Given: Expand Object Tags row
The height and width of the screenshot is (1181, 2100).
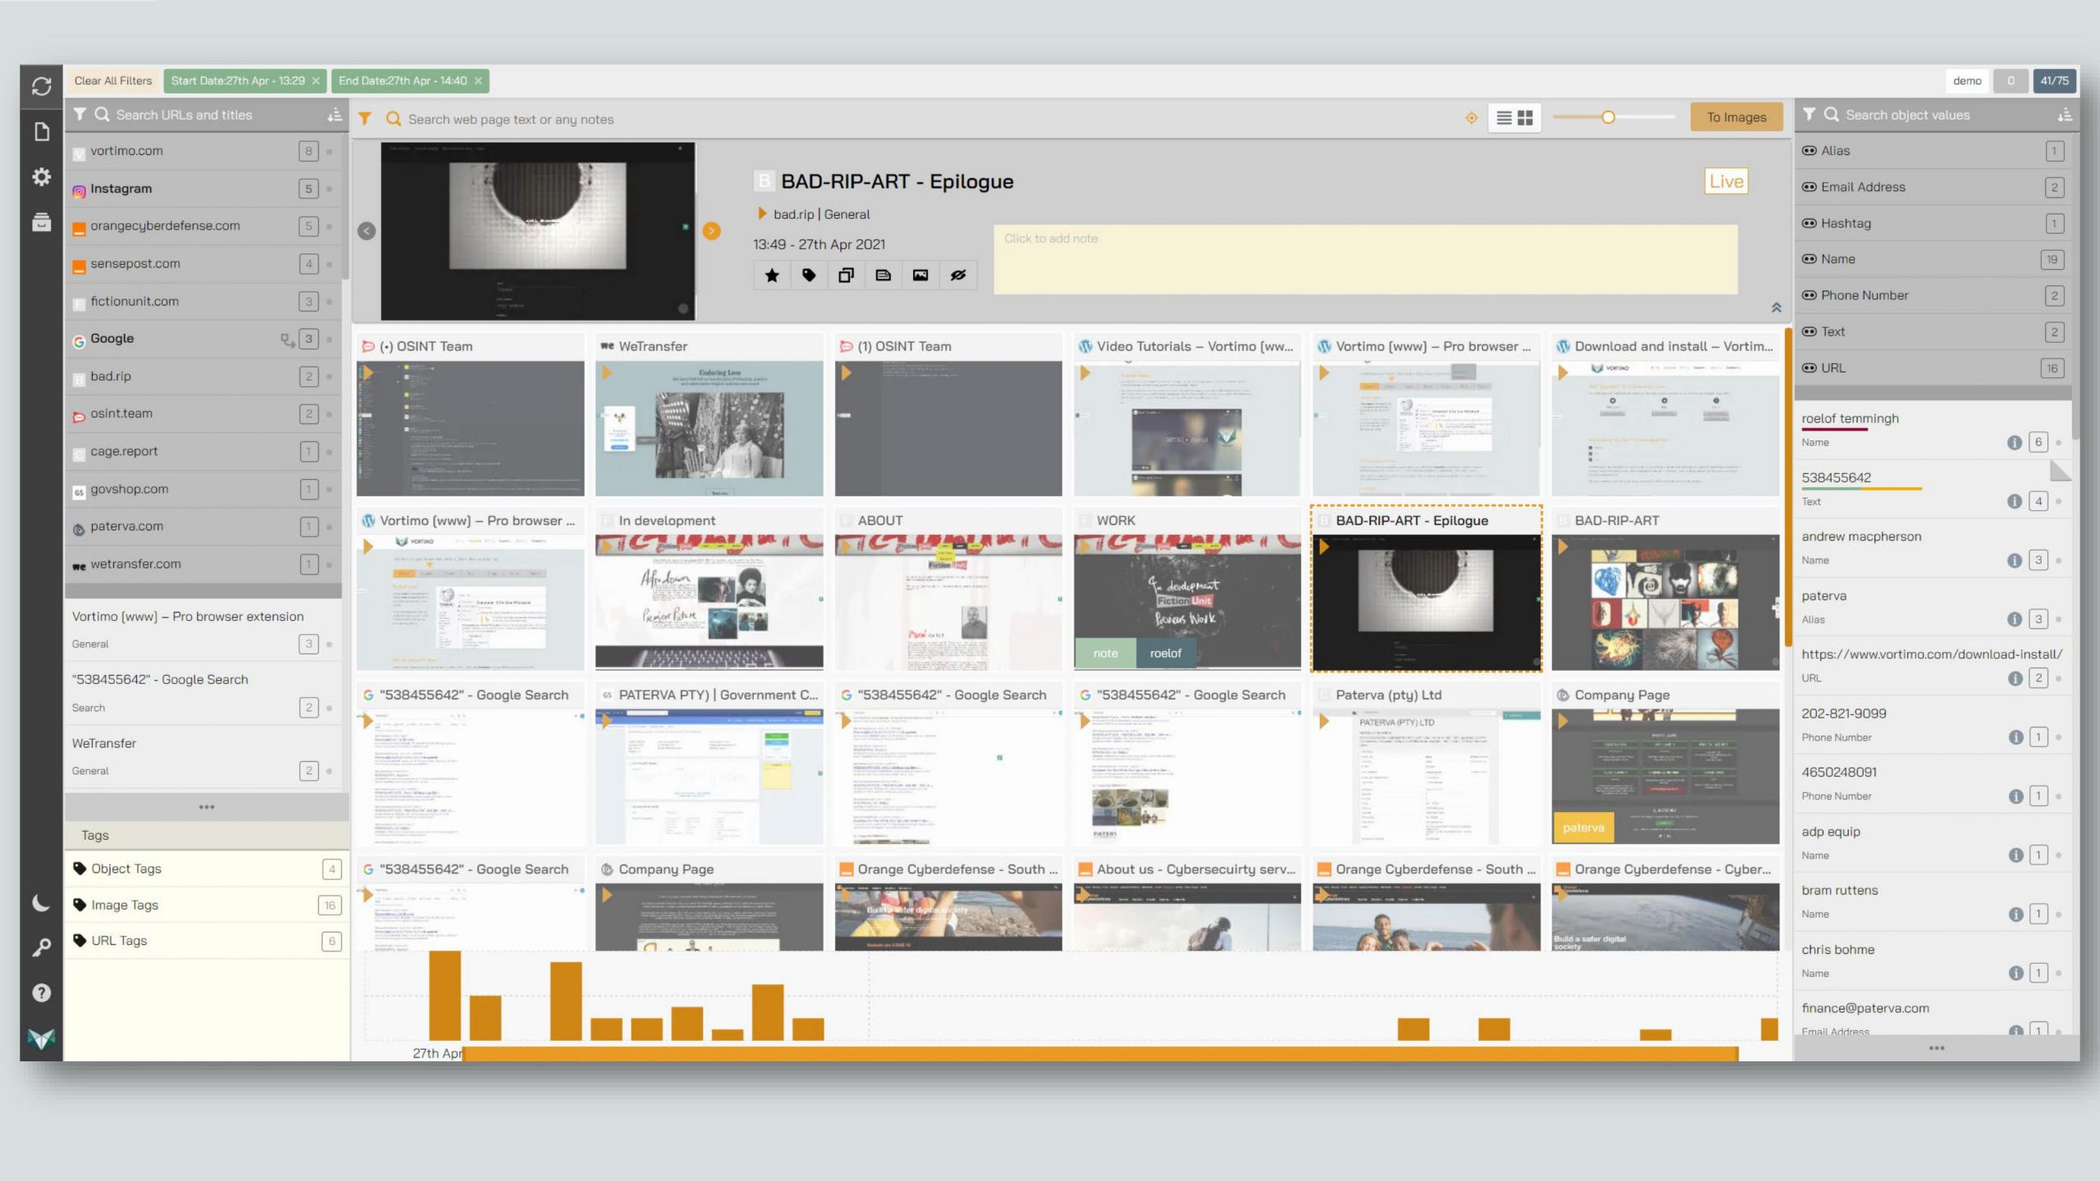Looking at the screenshot, I should click(x=207, y=869).
